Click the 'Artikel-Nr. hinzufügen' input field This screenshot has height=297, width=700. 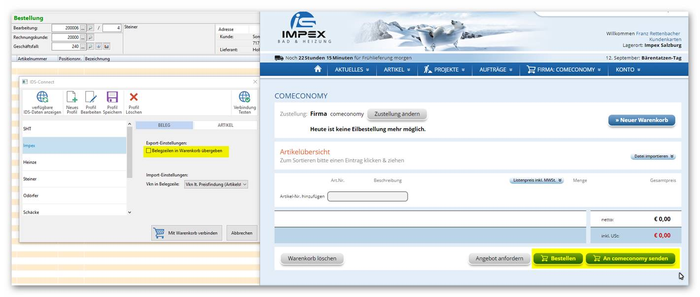point(367,197)
